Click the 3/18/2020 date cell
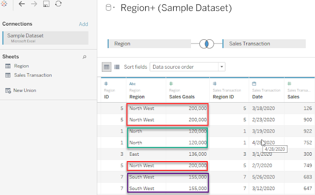 pos(263,109)
